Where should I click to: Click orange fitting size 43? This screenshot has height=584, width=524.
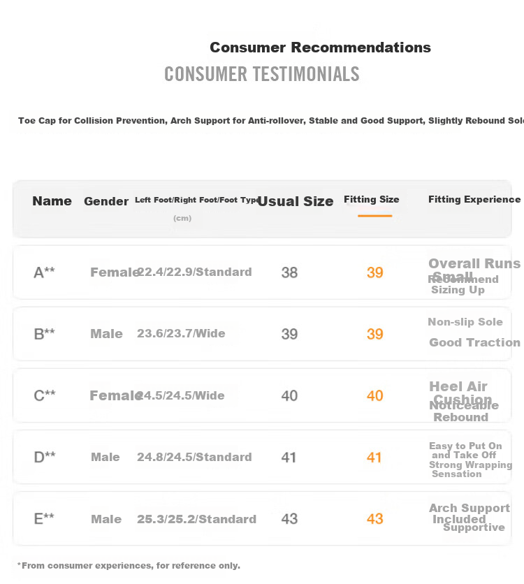coord(374,519)
